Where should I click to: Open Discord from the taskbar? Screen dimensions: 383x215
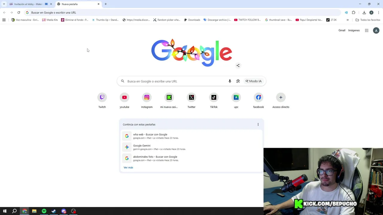[63, 211]
